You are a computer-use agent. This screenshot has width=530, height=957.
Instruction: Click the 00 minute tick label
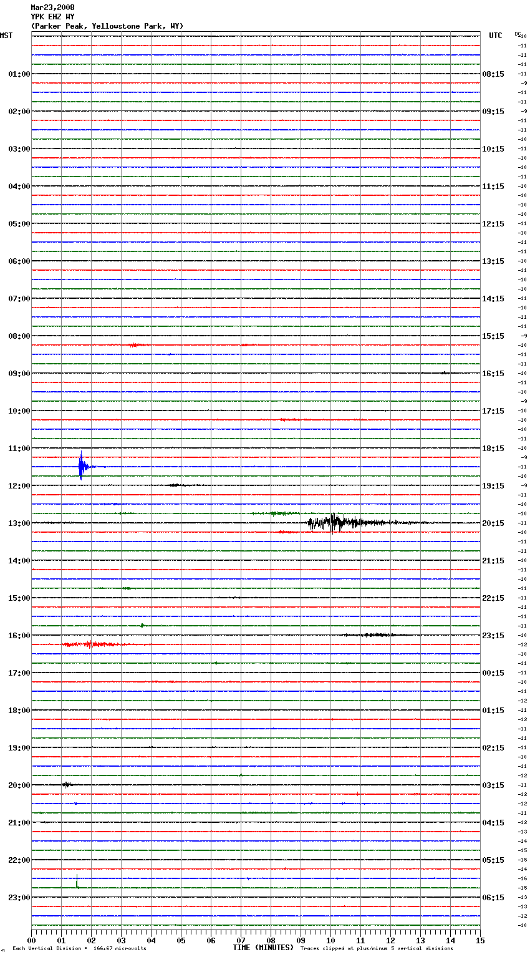[x=31, y=940]
